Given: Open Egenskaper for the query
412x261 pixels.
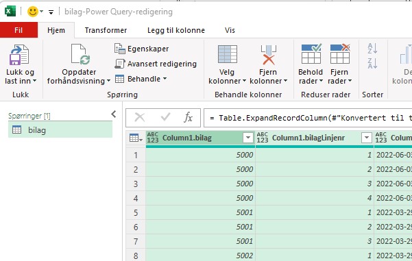Looking at the screenshot, I should (x=142, y=49).
